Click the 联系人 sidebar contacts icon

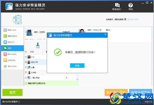coord(5,30)
